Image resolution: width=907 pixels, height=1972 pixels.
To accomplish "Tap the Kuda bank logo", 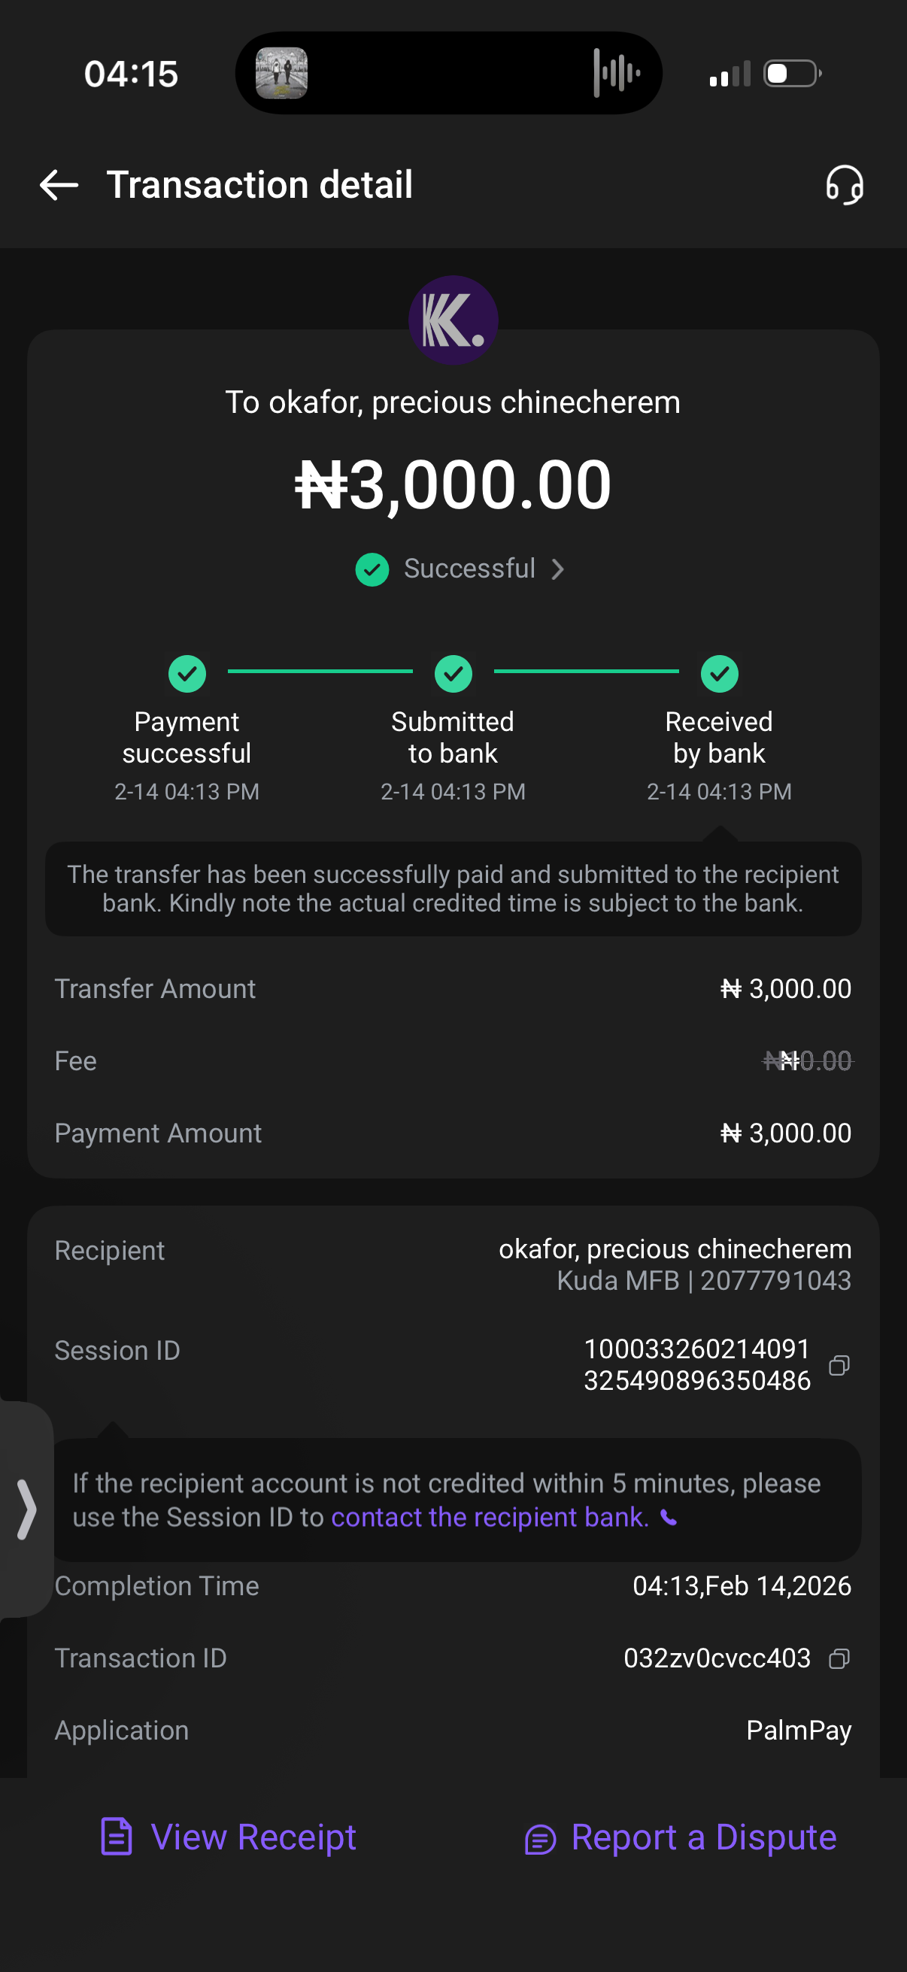I will click(453, 320).
